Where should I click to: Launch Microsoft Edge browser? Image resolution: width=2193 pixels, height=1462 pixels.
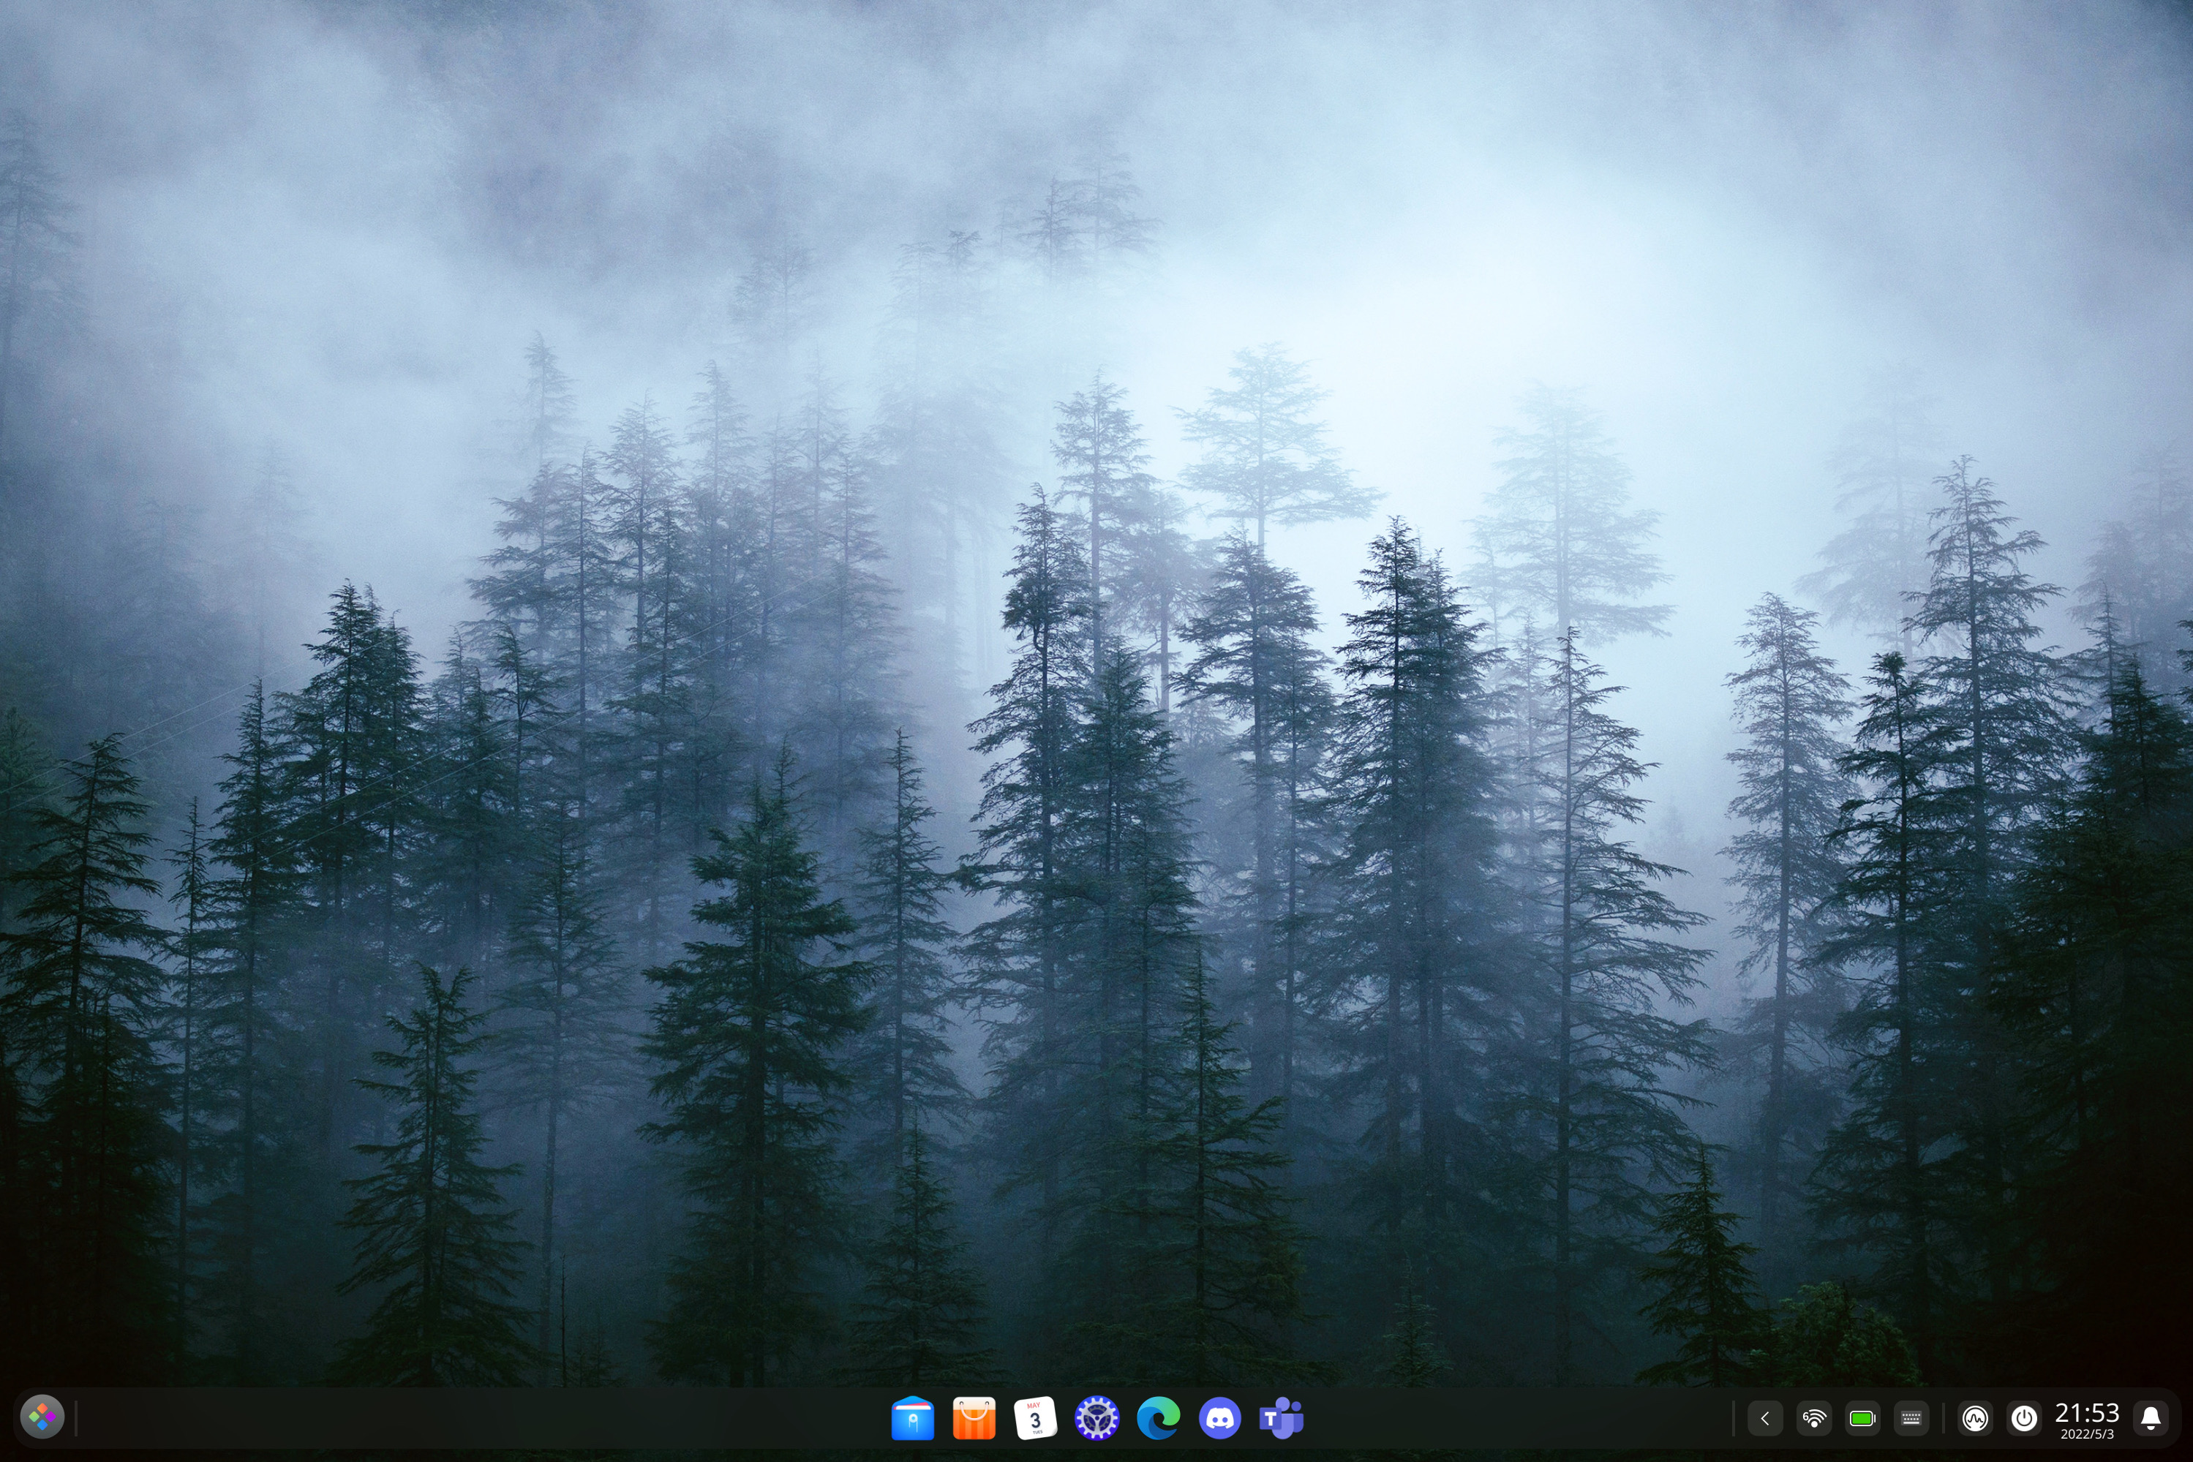[x=1158, y=1418]
